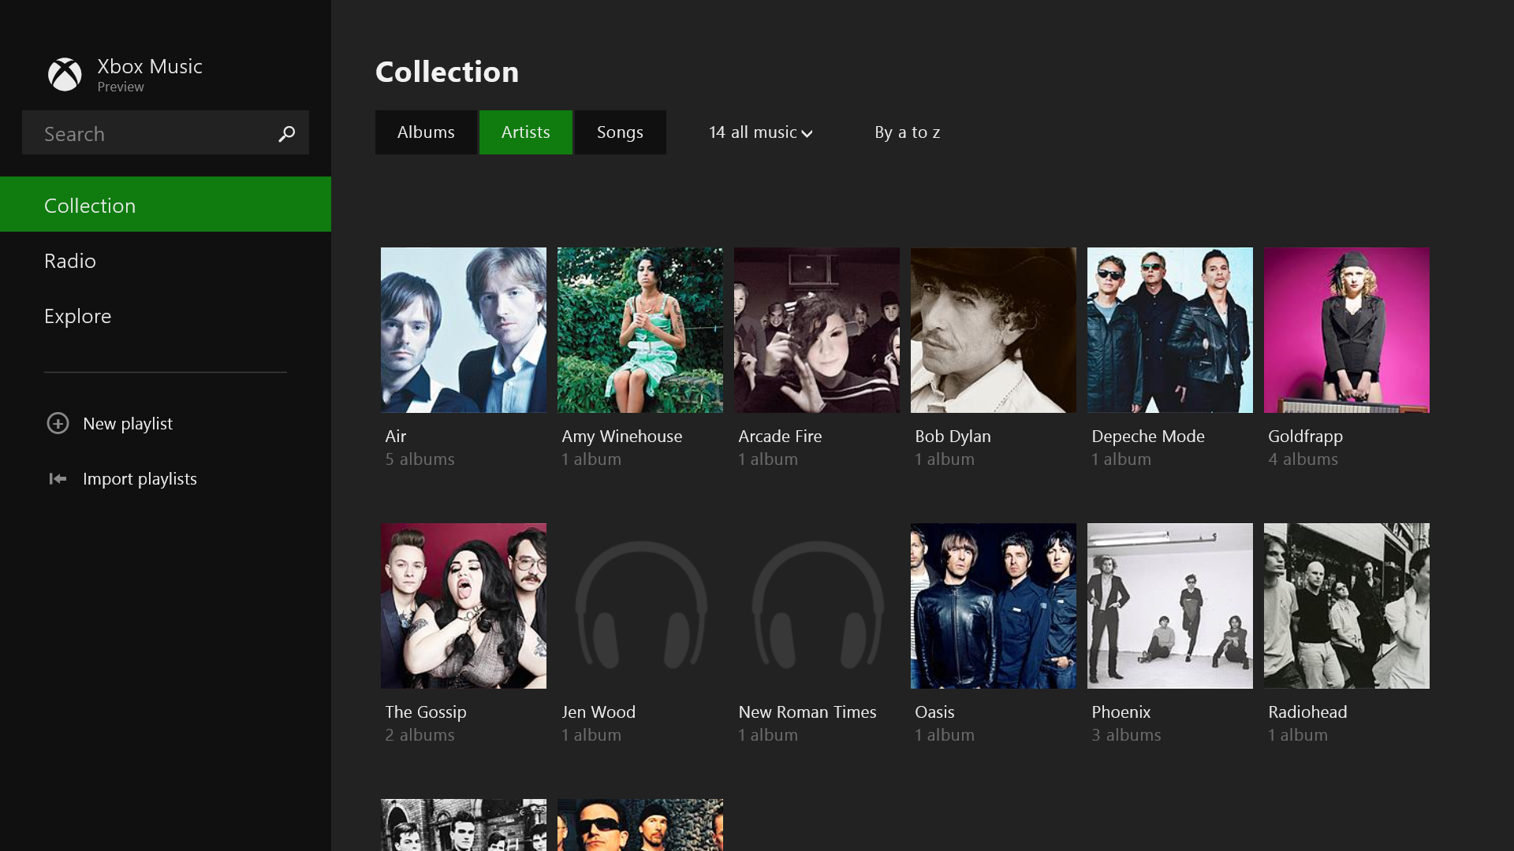Click the '2 albums' count under The Gossip
This screenshot has height=851, width=1514.
pyautogui.click(x=420, y=734)
